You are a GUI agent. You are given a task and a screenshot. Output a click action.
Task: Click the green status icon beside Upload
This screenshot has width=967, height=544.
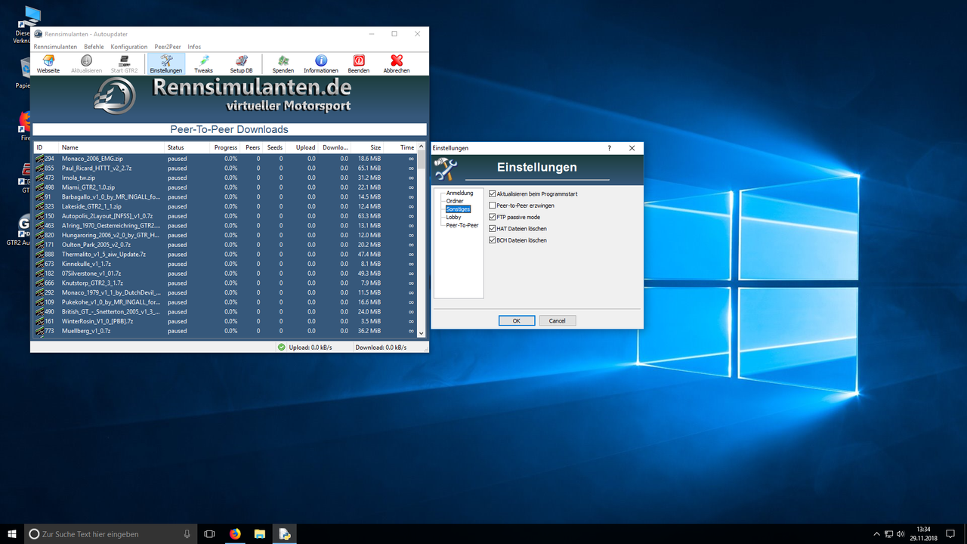282,348
